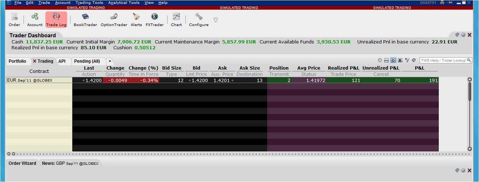Close the Trading tab with red X
The height and width of the screenshot is (182, 479).
34,61
